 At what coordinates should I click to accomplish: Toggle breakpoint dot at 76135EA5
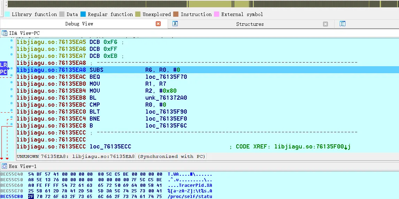11,40
